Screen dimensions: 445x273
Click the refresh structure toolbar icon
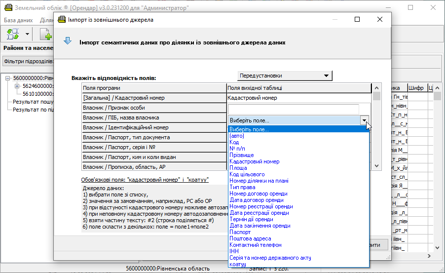[13, 34]
